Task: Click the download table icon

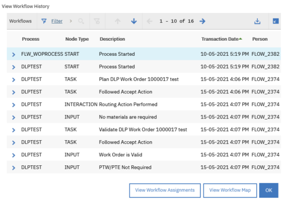Action: pos(257,21)
